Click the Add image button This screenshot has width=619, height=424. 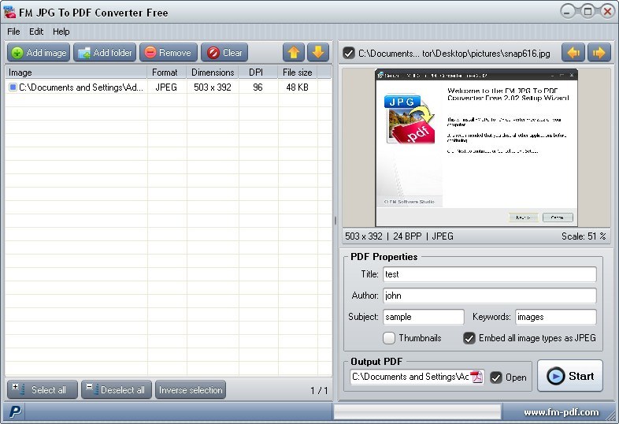tap(39, 53)
